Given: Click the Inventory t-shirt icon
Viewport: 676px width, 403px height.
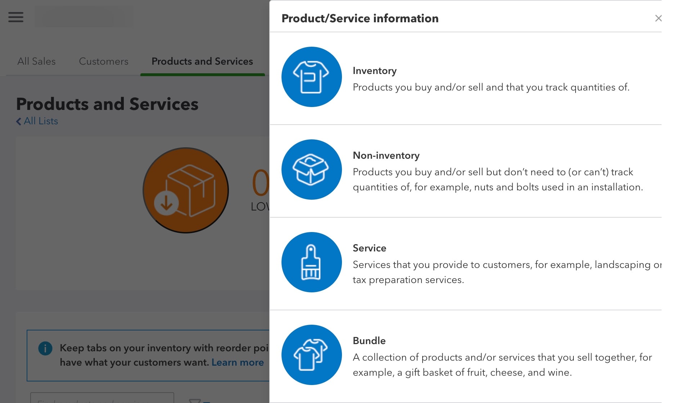Looking at the screenshot, I should 311,77.
